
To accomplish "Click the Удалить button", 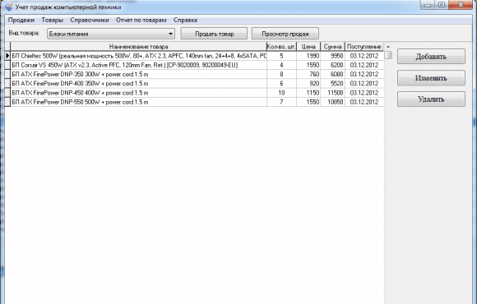I will point(431,99).
